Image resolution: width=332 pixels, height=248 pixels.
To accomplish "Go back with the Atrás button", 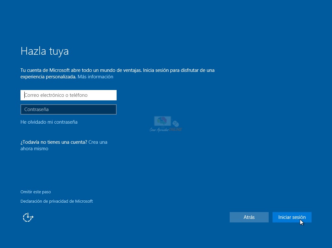I will [249, 217].
